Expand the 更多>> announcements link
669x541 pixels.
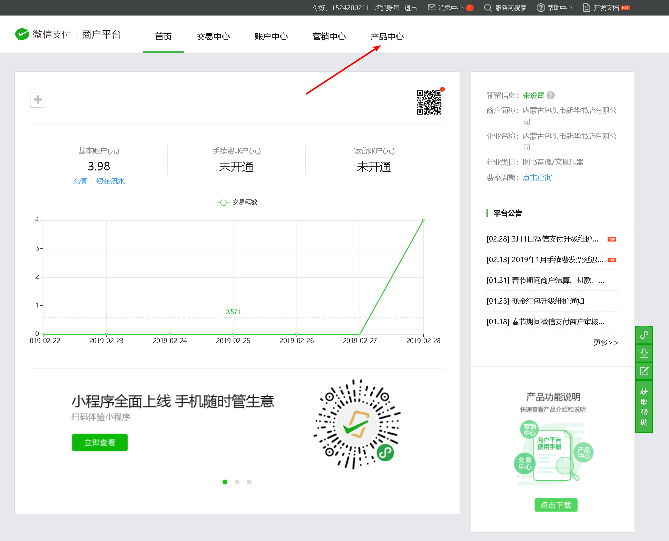click(x=605, y=343)
